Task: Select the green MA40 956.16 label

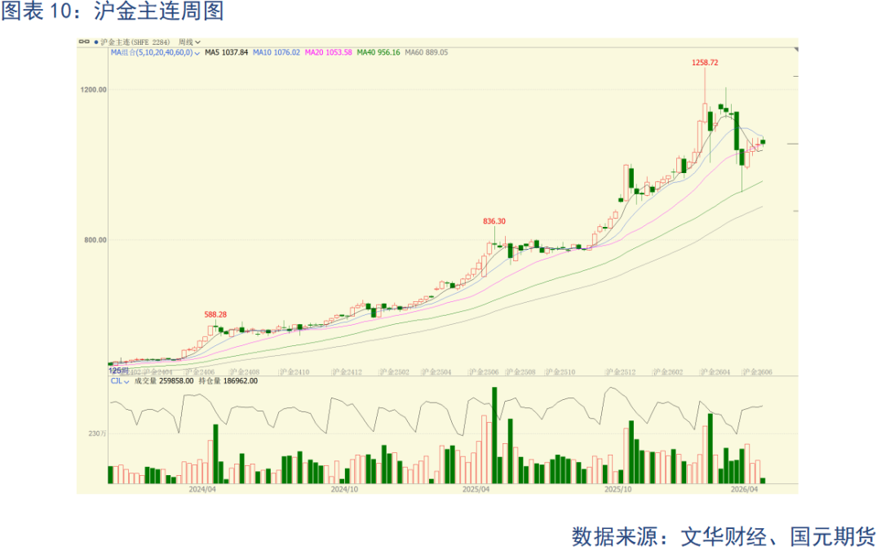Action: (x=379, y=52)
